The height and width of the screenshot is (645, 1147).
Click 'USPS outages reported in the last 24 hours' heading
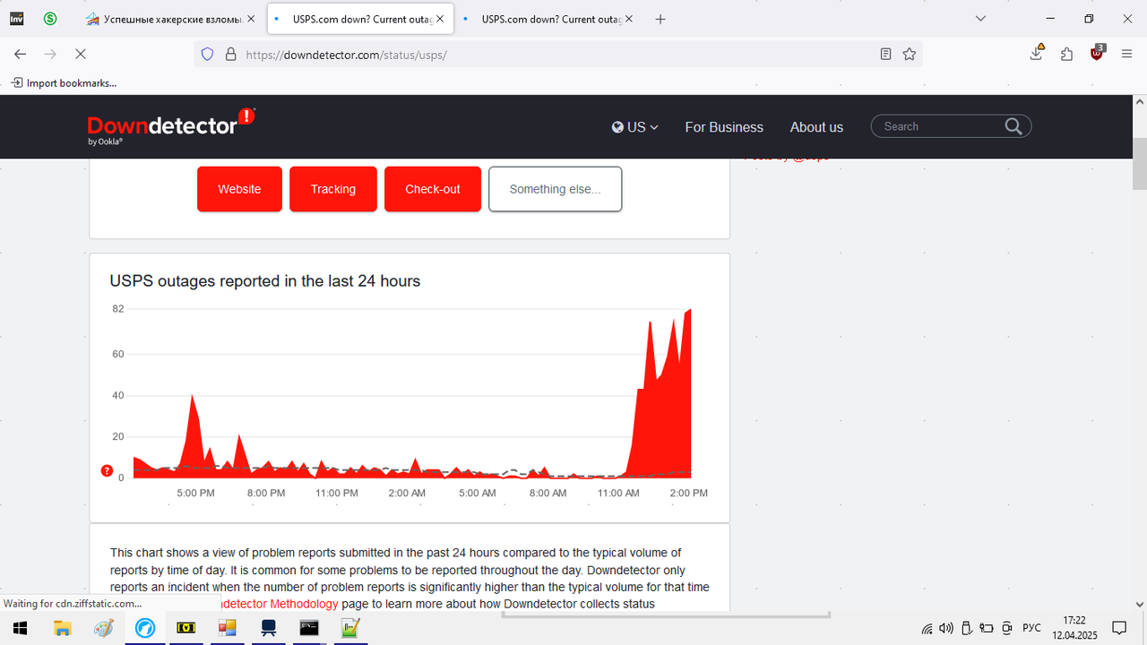click(265, 280)
